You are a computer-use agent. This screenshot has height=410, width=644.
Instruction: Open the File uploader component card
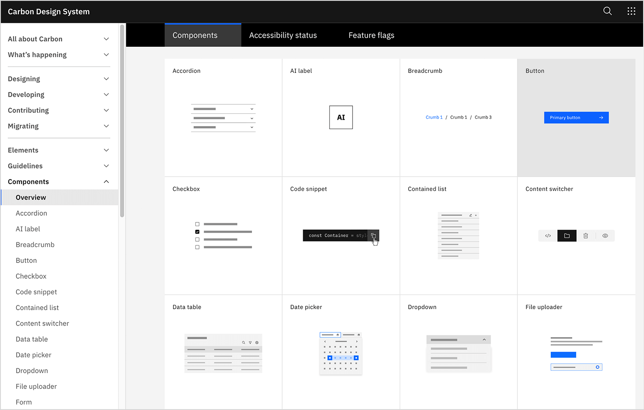576,352
